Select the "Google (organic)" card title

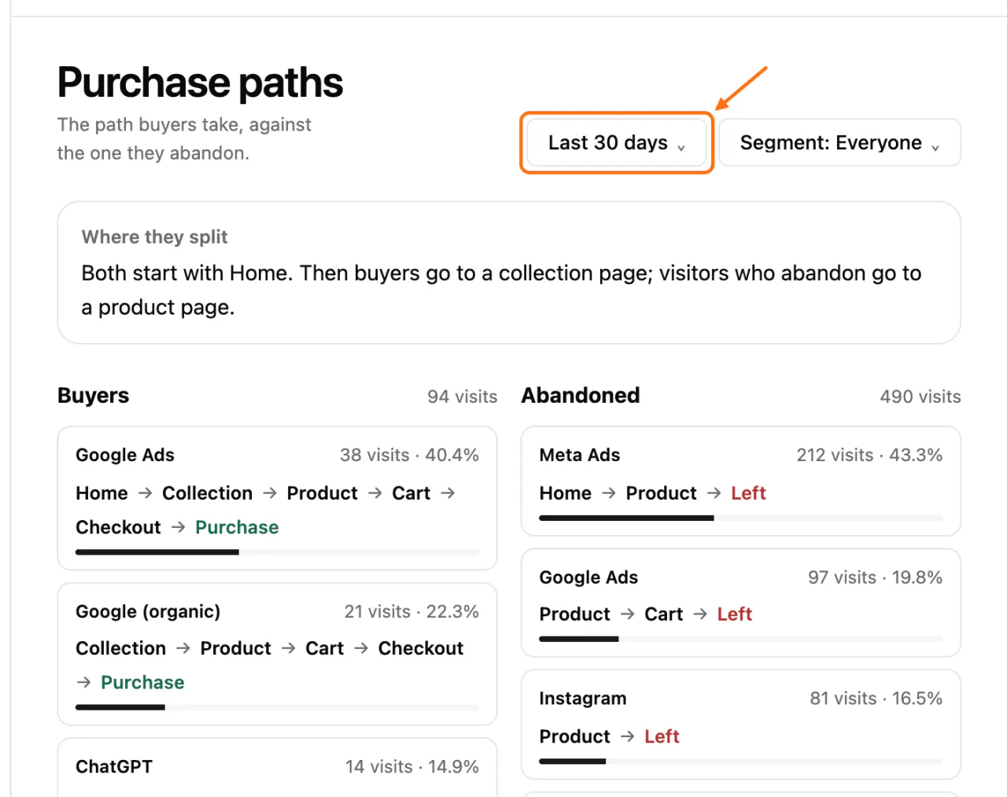(x=148, y=611)
